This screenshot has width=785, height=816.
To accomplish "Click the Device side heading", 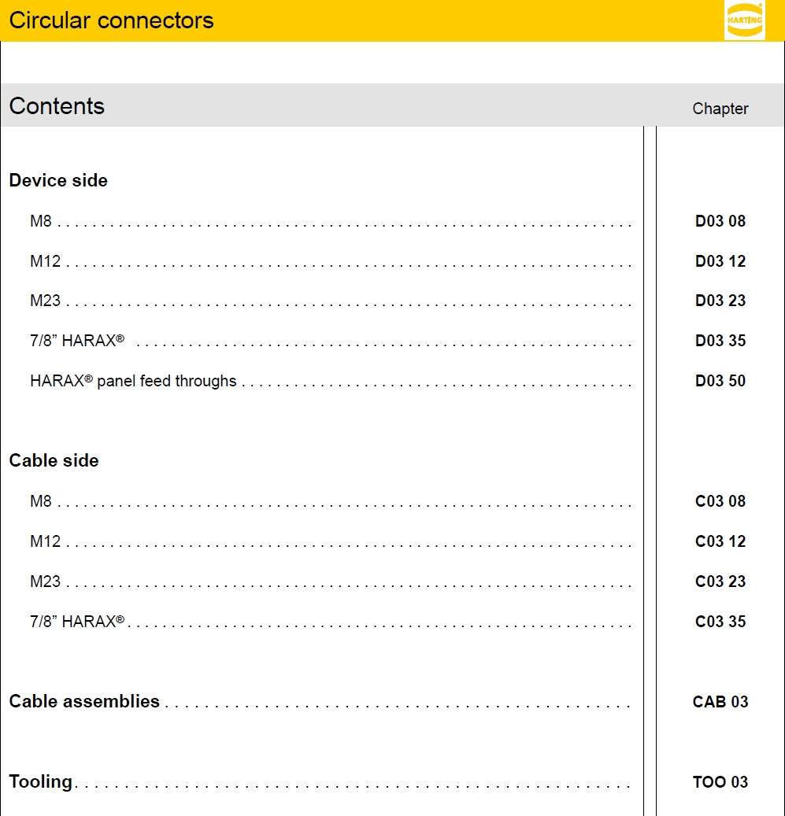I will pyautogui.click(x=58, y=180).
